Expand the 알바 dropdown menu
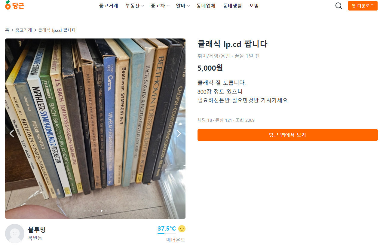This screenshot has height=245, width=380. tap(183, 6)
